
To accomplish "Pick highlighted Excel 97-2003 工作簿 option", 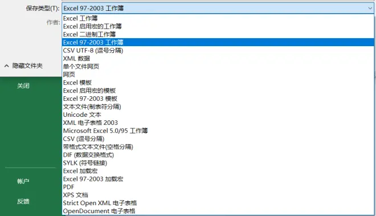I will 218,43.
